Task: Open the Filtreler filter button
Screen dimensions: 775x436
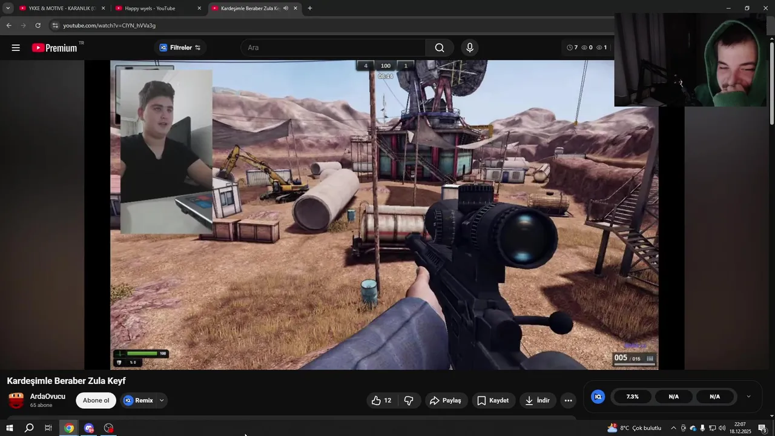Action: click(180, 48)
